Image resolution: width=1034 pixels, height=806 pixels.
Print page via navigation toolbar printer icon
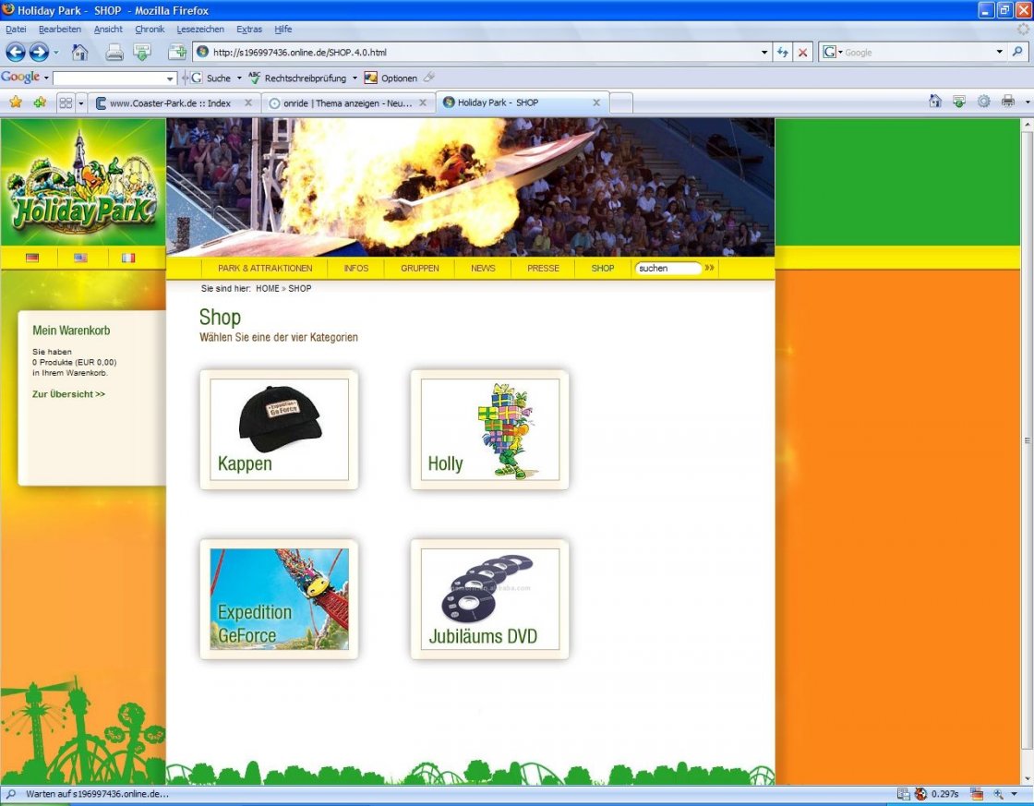pos(114,52)
